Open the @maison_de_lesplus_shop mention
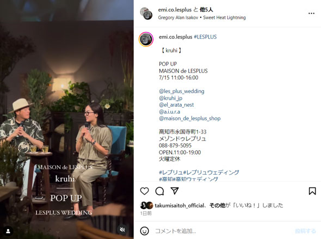The height and width of the screenshot is (239, 321). tap(189, 118)
